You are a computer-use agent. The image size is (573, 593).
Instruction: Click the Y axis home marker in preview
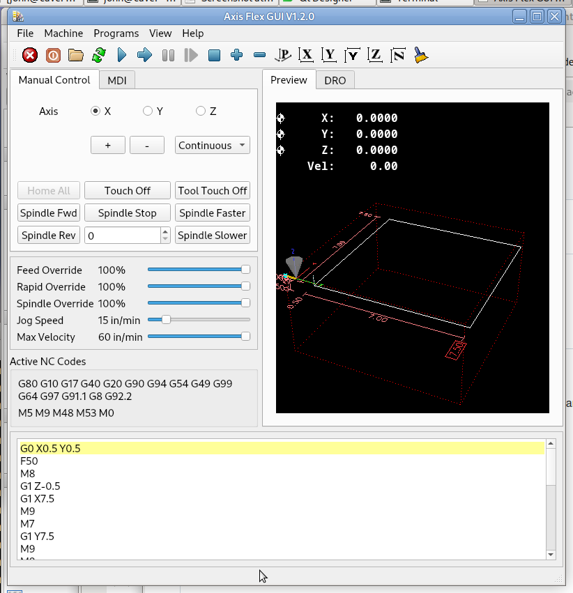pos(281,134)
